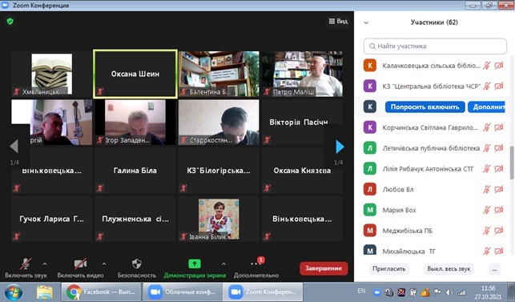The width and height of the screenshot is (515, 302).
Task: Select Плужненська сі... tile
Action: [135, 219]
